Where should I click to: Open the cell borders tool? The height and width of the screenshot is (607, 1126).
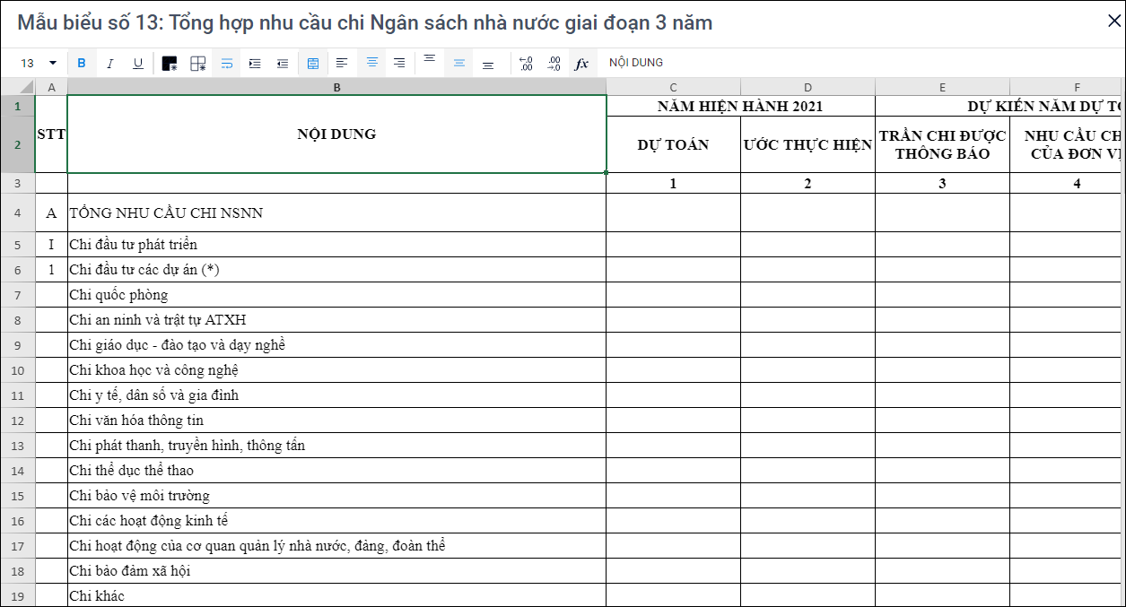[x=198, y=63]
